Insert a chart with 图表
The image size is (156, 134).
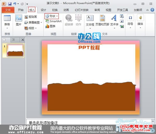[50, 26]
